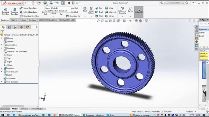209x117 pixels.
Task: Click the Fillet tool
Action: [85, 9]
